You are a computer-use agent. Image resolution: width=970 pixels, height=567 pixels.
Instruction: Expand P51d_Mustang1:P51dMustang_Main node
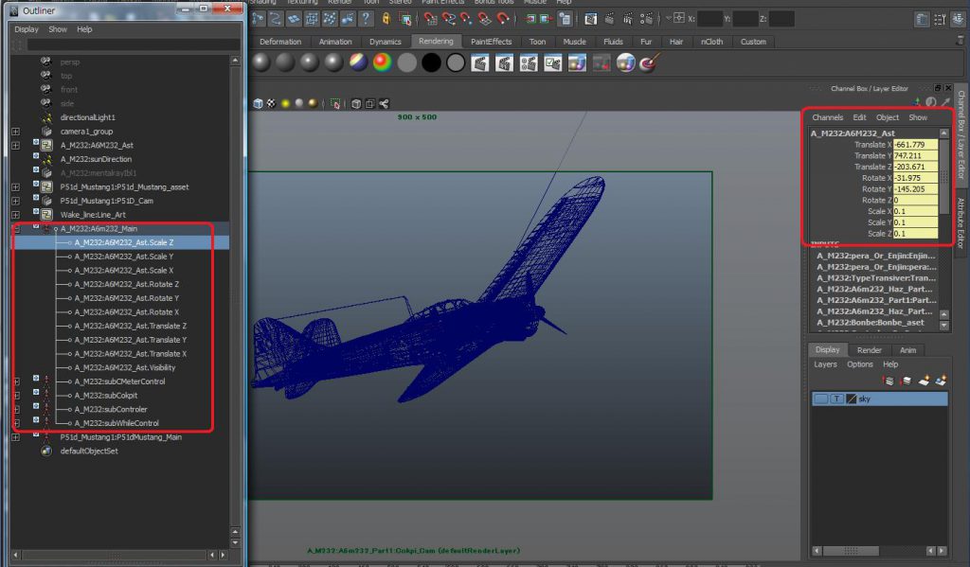16,437
